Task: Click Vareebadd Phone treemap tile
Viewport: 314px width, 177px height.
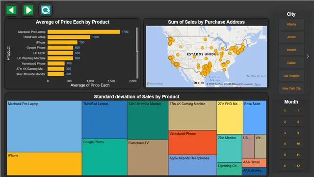Action: point(192,143)
